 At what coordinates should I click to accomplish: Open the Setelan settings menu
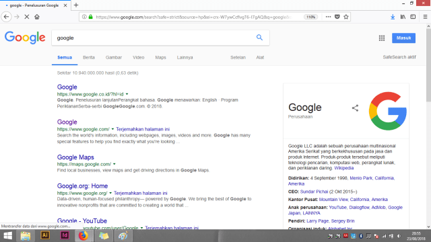point(238,57)
